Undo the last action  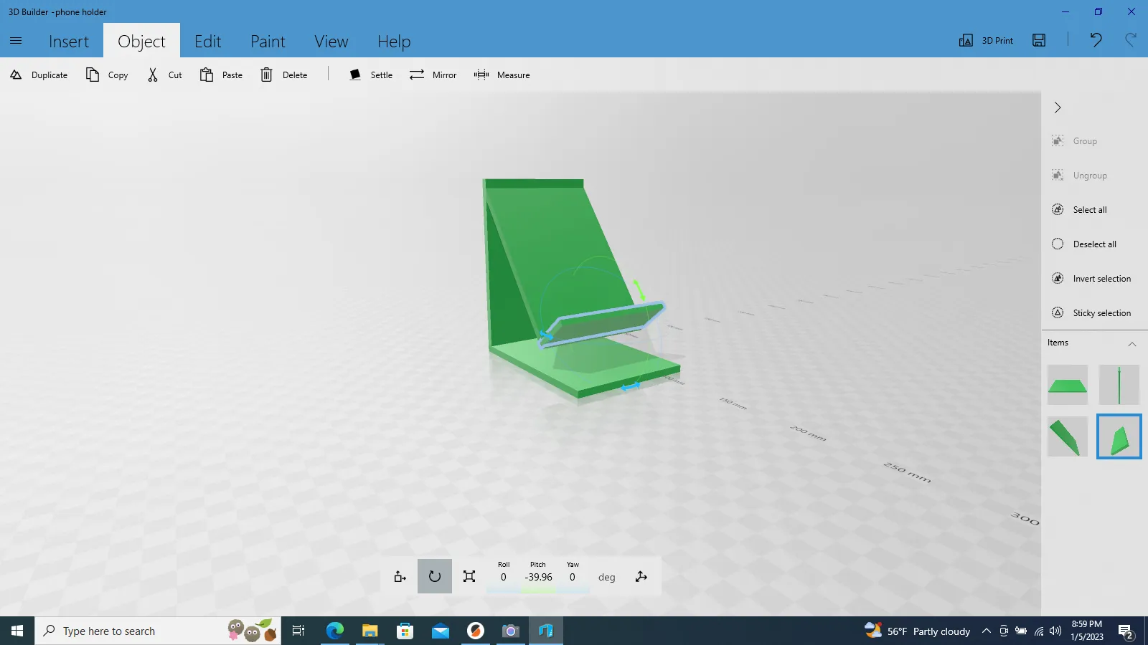click(x=1096, y=40)
